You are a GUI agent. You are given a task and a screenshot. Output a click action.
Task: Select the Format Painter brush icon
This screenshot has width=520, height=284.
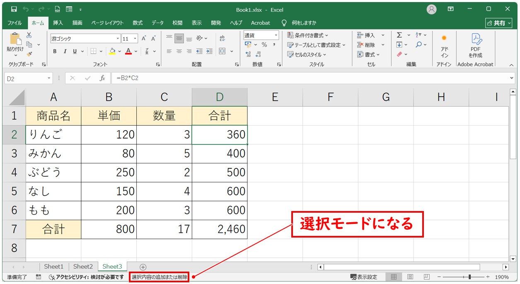click(29, 54)
